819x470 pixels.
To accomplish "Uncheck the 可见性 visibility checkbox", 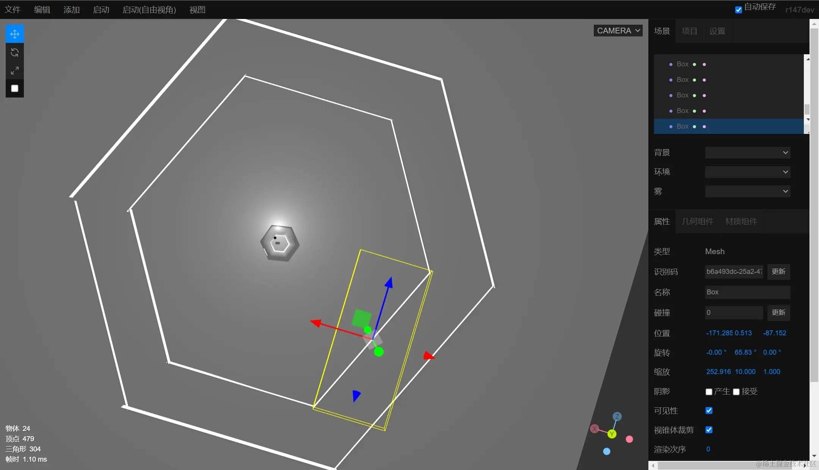I will click(x=709, y=410).
